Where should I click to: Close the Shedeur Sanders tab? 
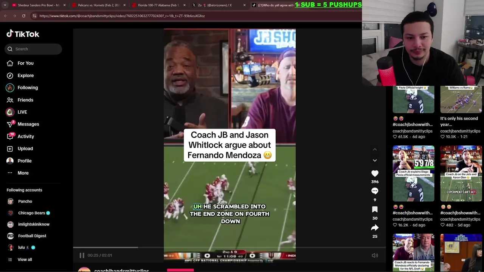click(64, 5)
